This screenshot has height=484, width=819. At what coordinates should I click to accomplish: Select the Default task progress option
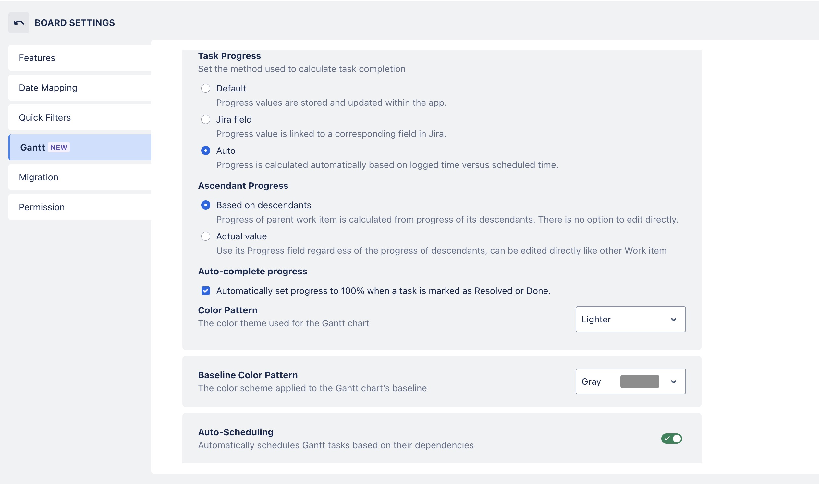[x=205, y=88]
